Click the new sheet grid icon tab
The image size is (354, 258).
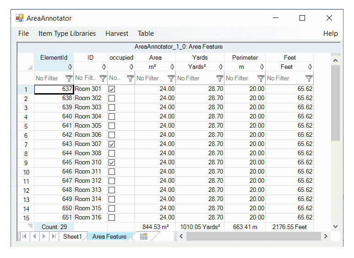144,236
